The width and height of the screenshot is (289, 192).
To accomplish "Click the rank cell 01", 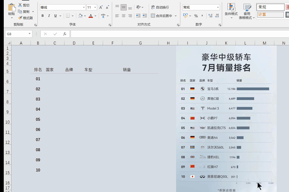I will click(38, 79).
